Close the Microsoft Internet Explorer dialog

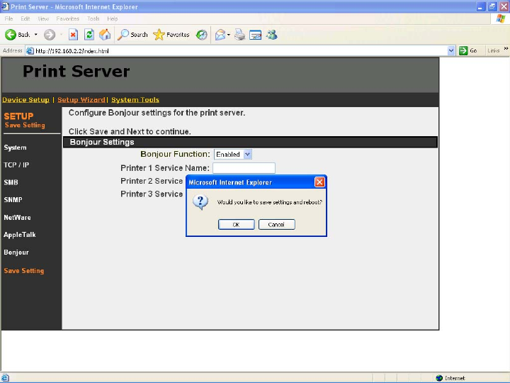319,182
